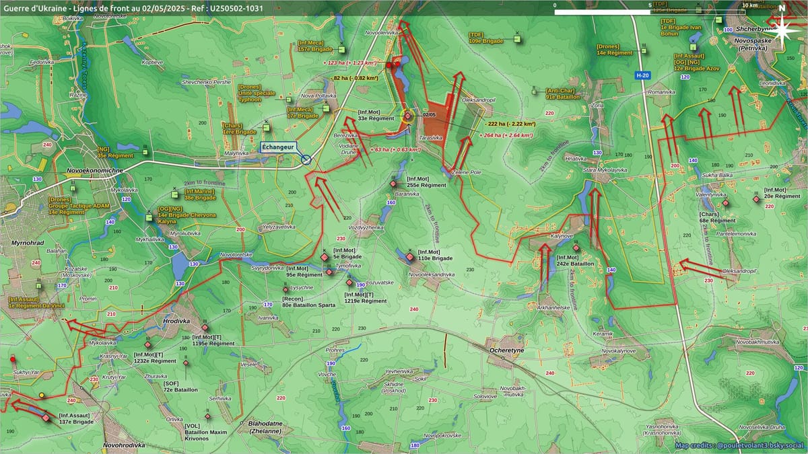Click the Yelyzavetivka village label
Viewport: 808px width, 454px height.
(279, 227)
